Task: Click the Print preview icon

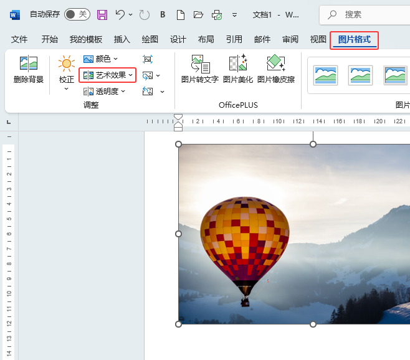Action: point(217,15)
